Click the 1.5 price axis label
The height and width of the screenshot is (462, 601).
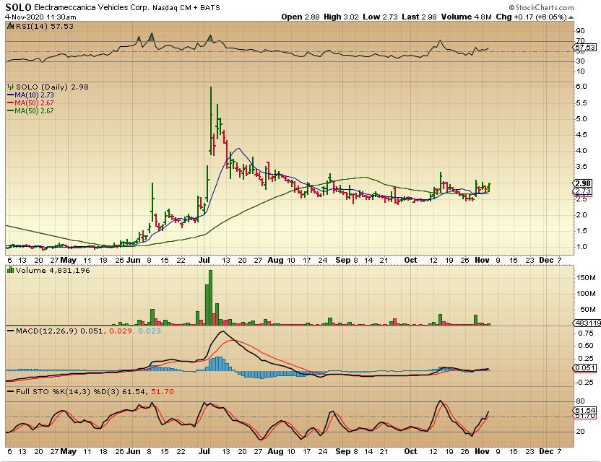(x=581, y=230)
